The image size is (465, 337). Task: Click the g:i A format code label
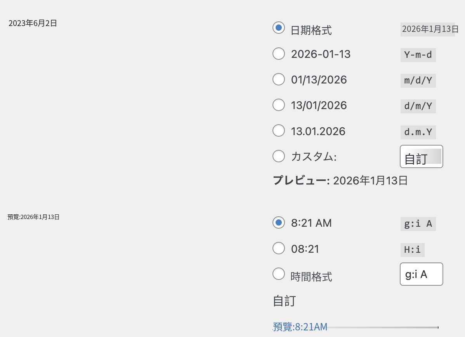(418, 224)
